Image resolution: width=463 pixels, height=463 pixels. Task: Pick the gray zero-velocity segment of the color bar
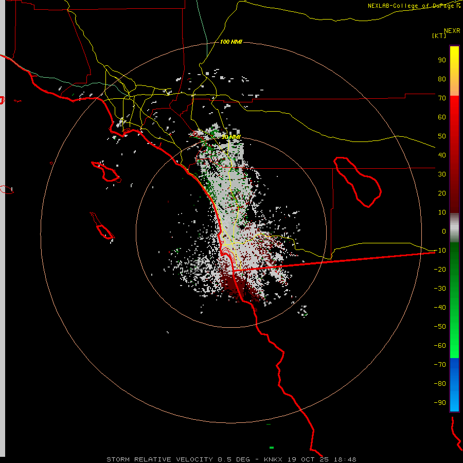tap(454, 228)
